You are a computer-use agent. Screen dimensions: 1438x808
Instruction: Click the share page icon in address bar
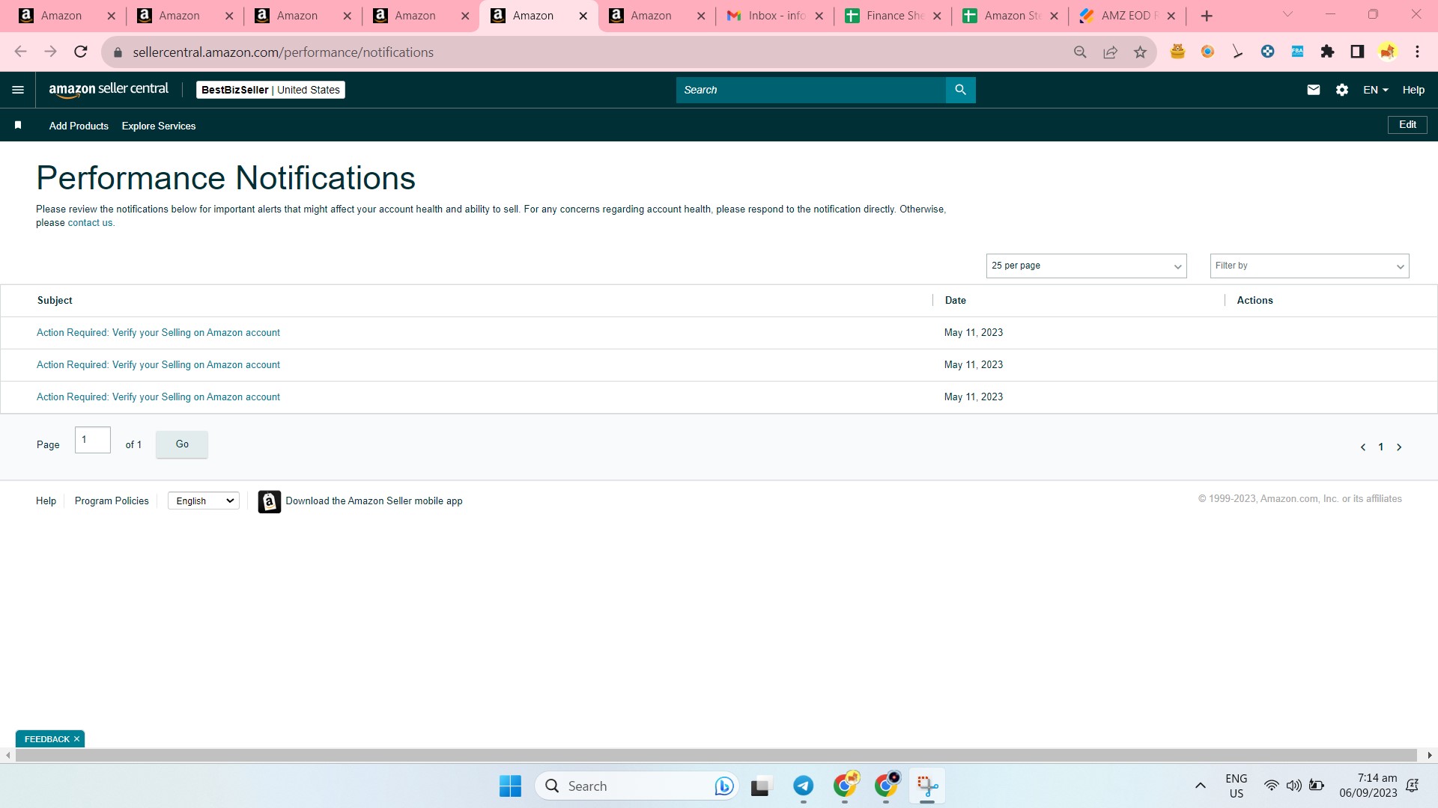pos(1110,52)
